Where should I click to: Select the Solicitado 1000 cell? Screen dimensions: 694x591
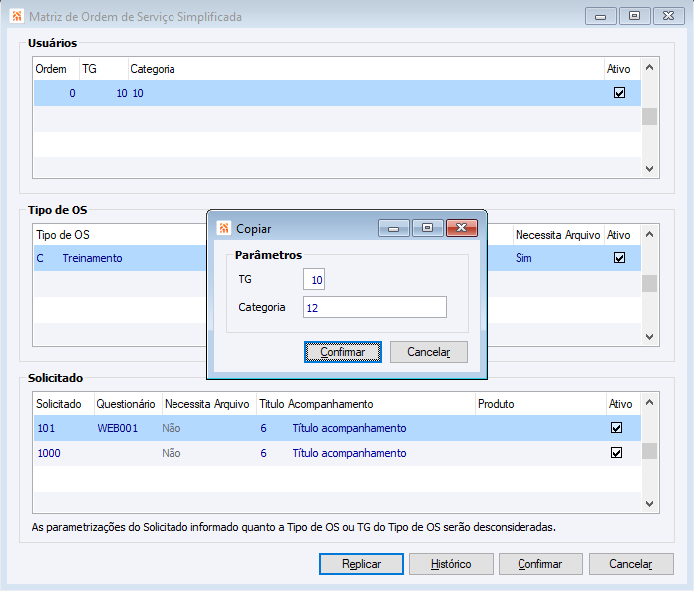(49, 453)
